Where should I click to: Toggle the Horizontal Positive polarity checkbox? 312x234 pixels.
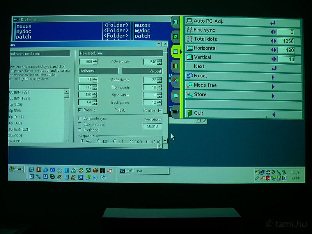80,110
